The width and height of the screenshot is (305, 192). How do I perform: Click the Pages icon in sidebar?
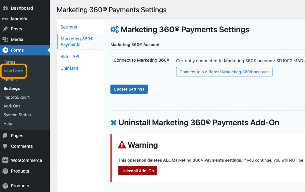[5, 136]
